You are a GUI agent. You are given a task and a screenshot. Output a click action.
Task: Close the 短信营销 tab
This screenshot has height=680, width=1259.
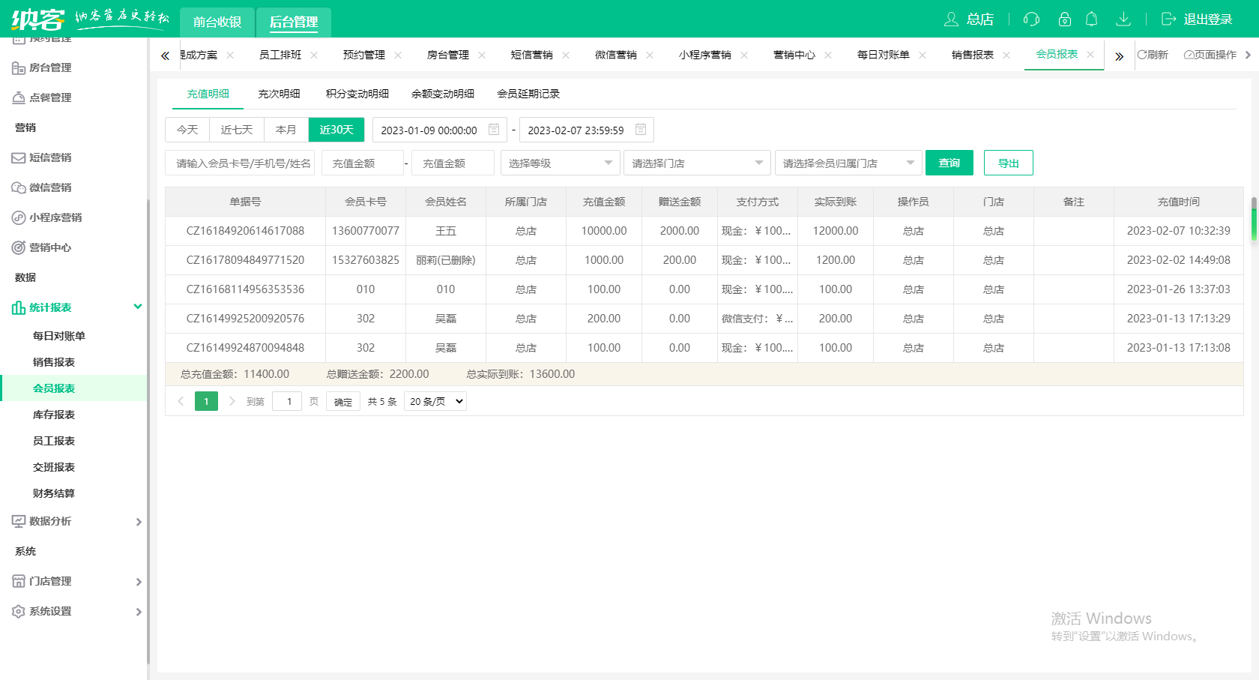click(x=566, y=55)
